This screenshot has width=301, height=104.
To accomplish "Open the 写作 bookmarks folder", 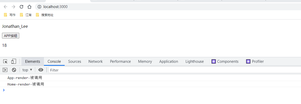I will [10, 15].
